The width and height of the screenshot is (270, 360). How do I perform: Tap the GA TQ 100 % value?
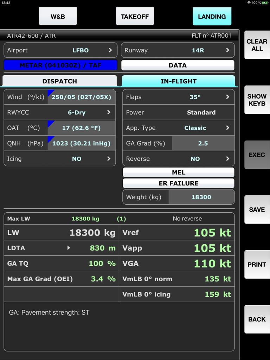click(x=102, y=263)
